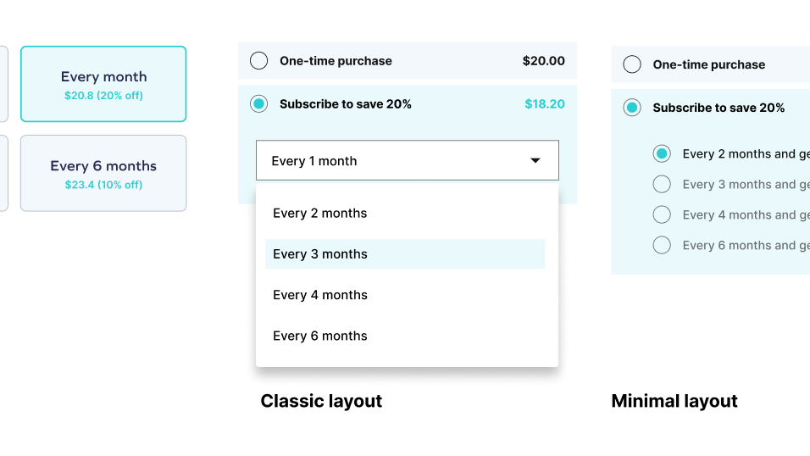Choose Every 2 months from dropdown list
This screenshot has height=456, width=810.
[x=320, y=214]
